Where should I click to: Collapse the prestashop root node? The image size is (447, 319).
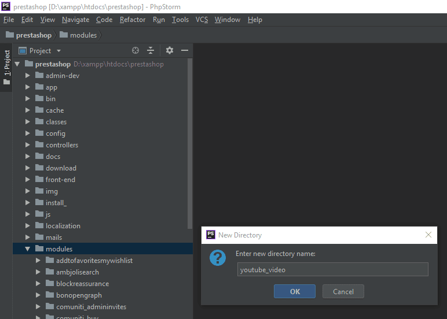tap(17, 64)
